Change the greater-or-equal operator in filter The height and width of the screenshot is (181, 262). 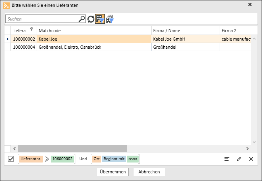point(47,159)
